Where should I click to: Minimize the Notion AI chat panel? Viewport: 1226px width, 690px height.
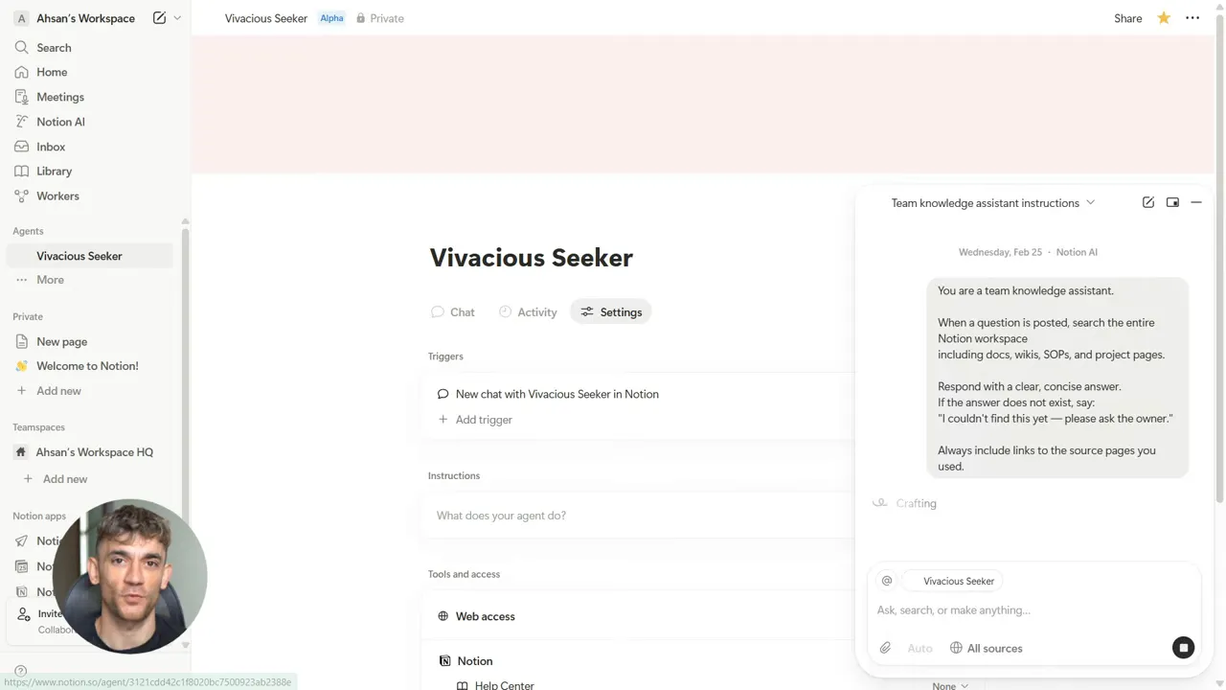click(x=1196, y=202)
